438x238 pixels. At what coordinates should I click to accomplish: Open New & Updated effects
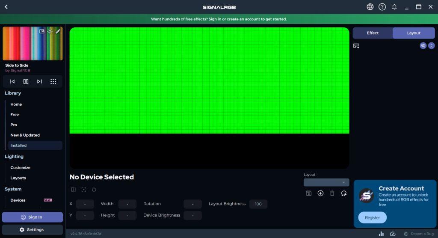coord(25,135)
